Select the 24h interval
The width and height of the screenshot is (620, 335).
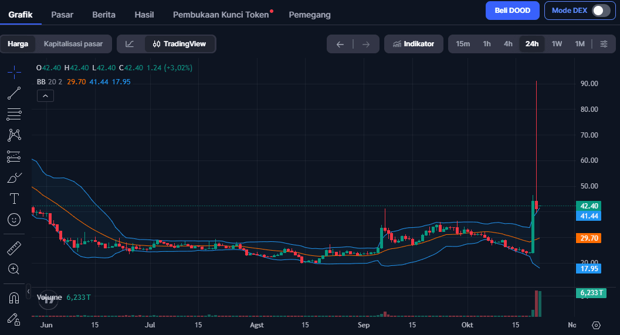pos(532,44)
